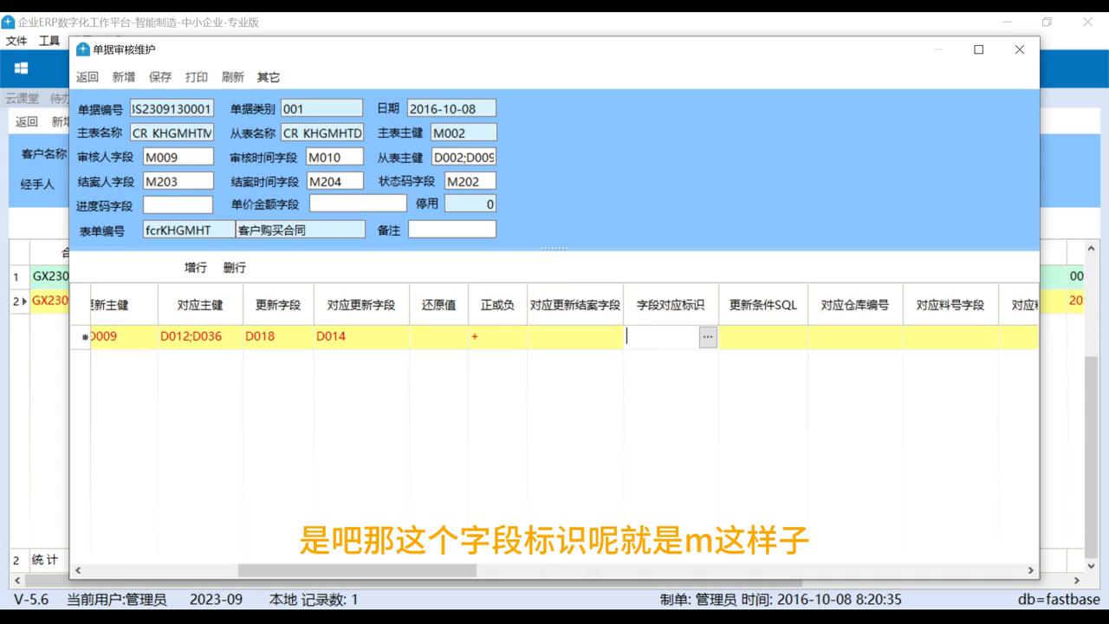
Task: Select the blue Windows-style grid icon on left sidebar
Action: (21, 68)
